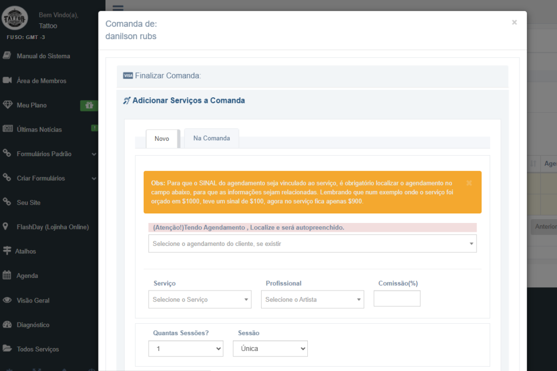Click the Visa card icon in Finalizar Comanda
557x371 pixels.
point(128,76)
